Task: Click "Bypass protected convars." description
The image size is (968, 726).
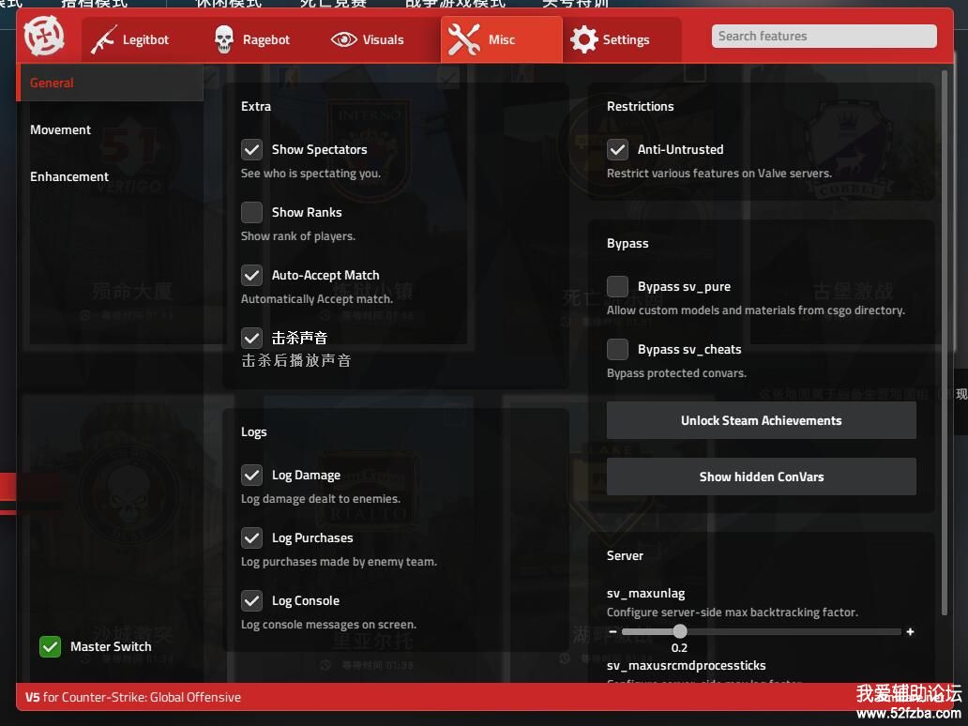Action: [676, 373]
